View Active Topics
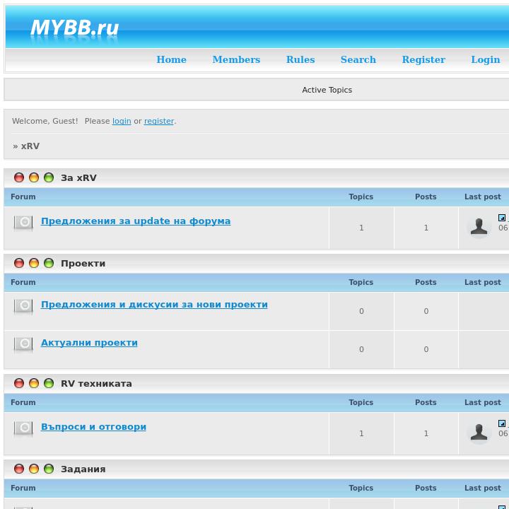This screenshot has height=509, width=509. 327,90
